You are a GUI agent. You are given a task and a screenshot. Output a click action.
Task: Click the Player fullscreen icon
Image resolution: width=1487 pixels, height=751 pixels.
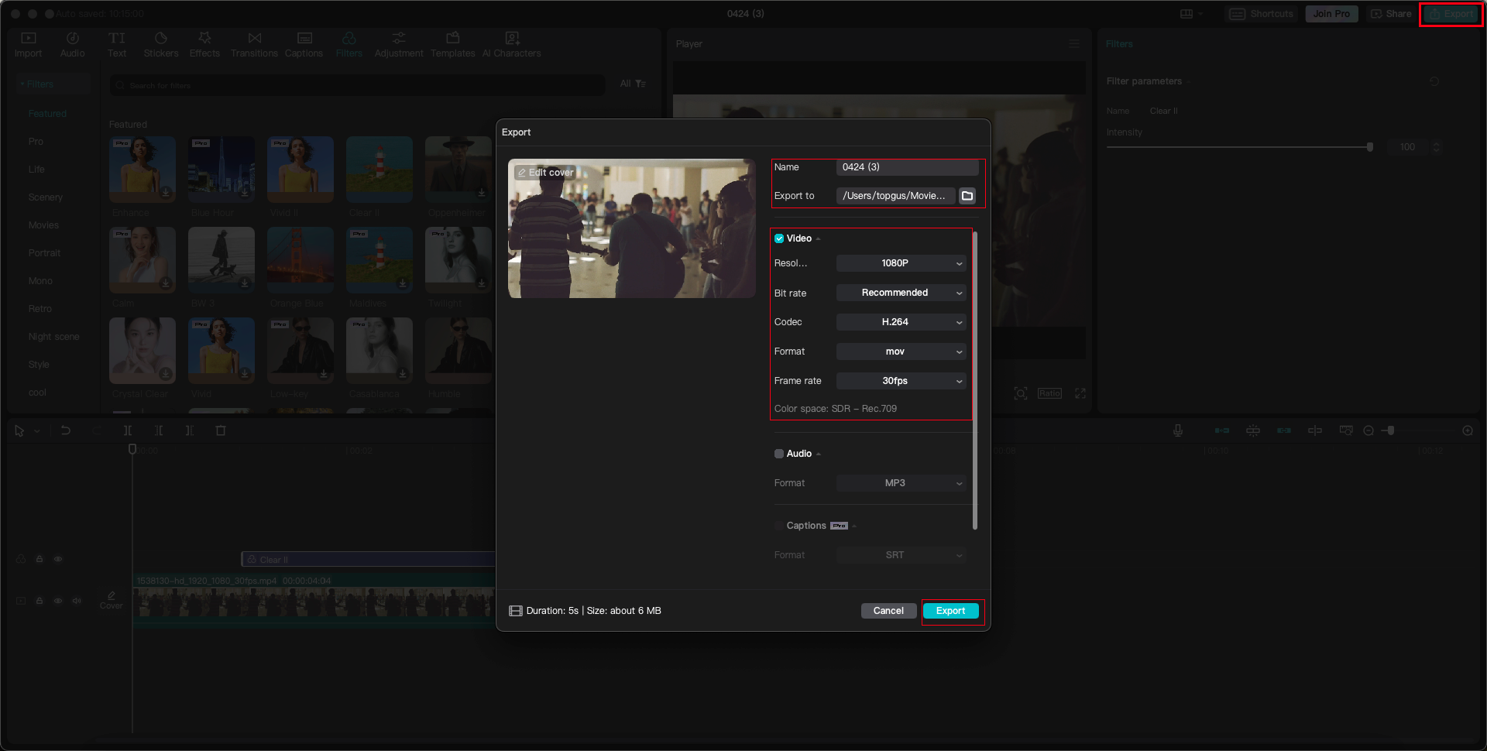[1080, 393]
